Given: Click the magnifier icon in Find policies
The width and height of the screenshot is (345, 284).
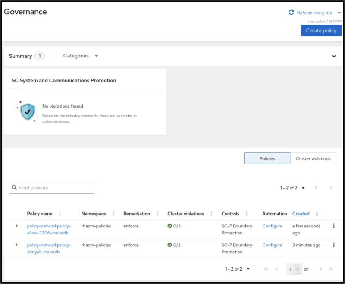Looking at the screenshot, I should [x=14, y=188].
